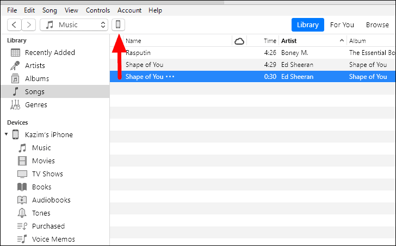Click the Songs note icon
This screenshot has height=246, width=396.
(16, 91)
